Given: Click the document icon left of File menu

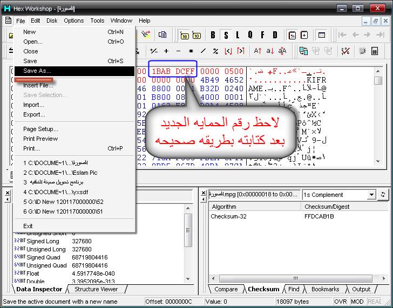Looking at the screenshot, I should pos(8,20).
